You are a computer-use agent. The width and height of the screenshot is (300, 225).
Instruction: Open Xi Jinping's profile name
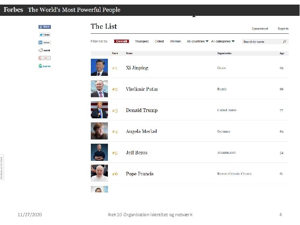click(137, 68)
